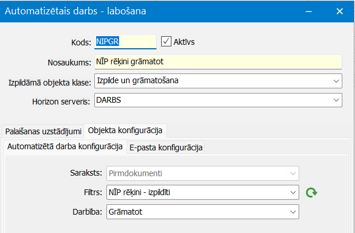This screenshot has width=355, height=233.
Task: Click the Nosaukums: label
Action: [69, 63]
